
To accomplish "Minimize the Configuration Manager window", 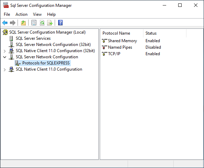I will click(164, 5).
